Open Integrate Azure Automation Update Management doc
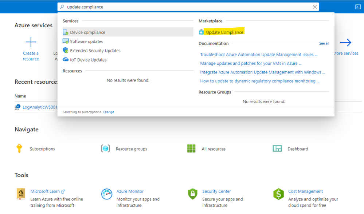364x214 pixels. pyautogui.click(x=263, y=72)
